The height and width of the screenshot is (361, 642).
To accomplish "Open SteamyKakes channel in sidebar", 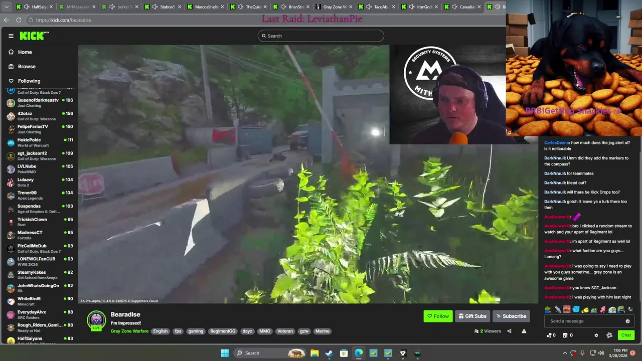I will point(39,275).
